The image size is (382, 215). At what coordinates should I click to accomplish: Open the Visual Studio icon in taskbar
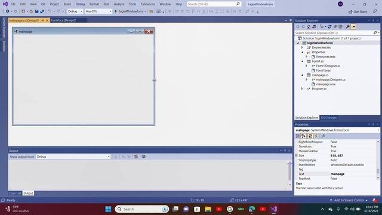(x=273, y=209)
